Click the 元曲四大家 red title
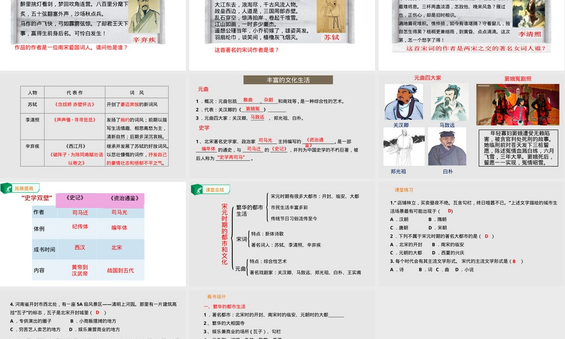The width and height of the screenshot is (565, 339). [x=427, y=78]
